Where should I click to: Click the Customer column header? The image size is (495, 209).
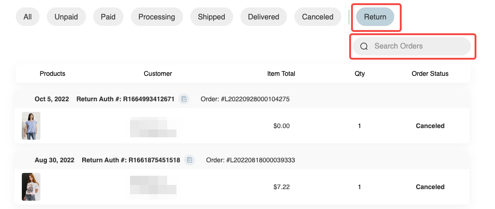coord(158,74)
